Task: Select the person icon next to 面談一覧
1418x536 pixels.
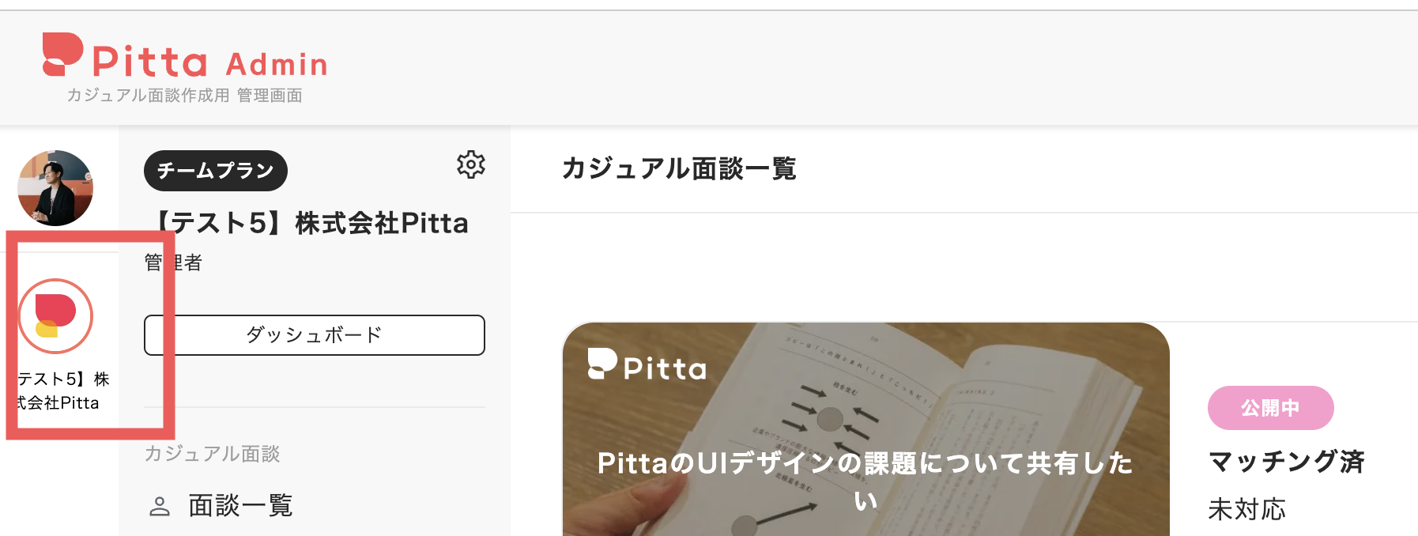Action: click(162, 505)
